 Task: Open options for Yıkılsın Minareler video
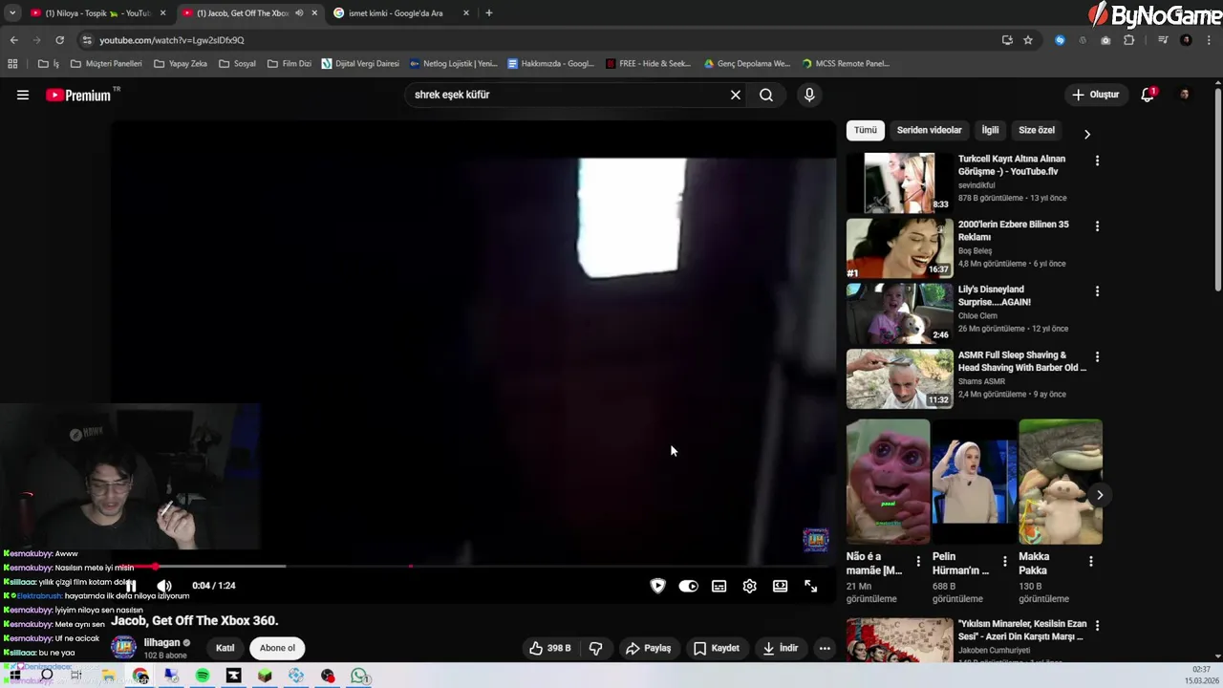coord(1097,625)
